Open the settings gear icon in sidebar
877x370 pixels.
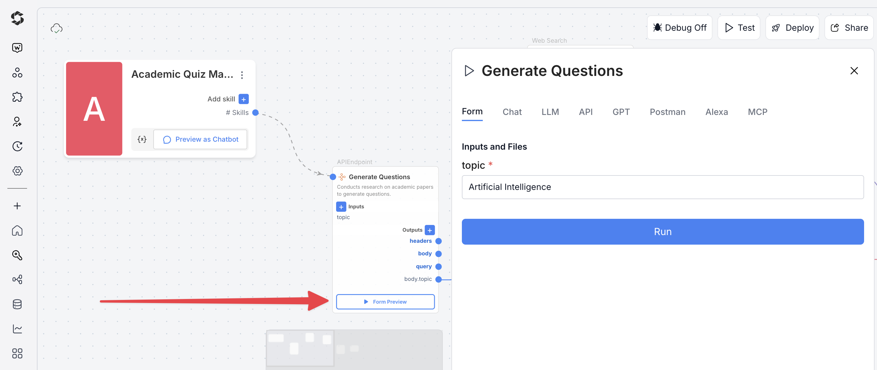pyautogui.click(x=17, y=171)
